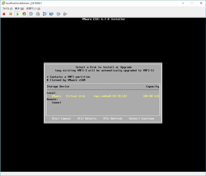The height and width of the screenshot is (176, 206).
Task: Click (F1) Details in installer
Action: pos(87,118)
